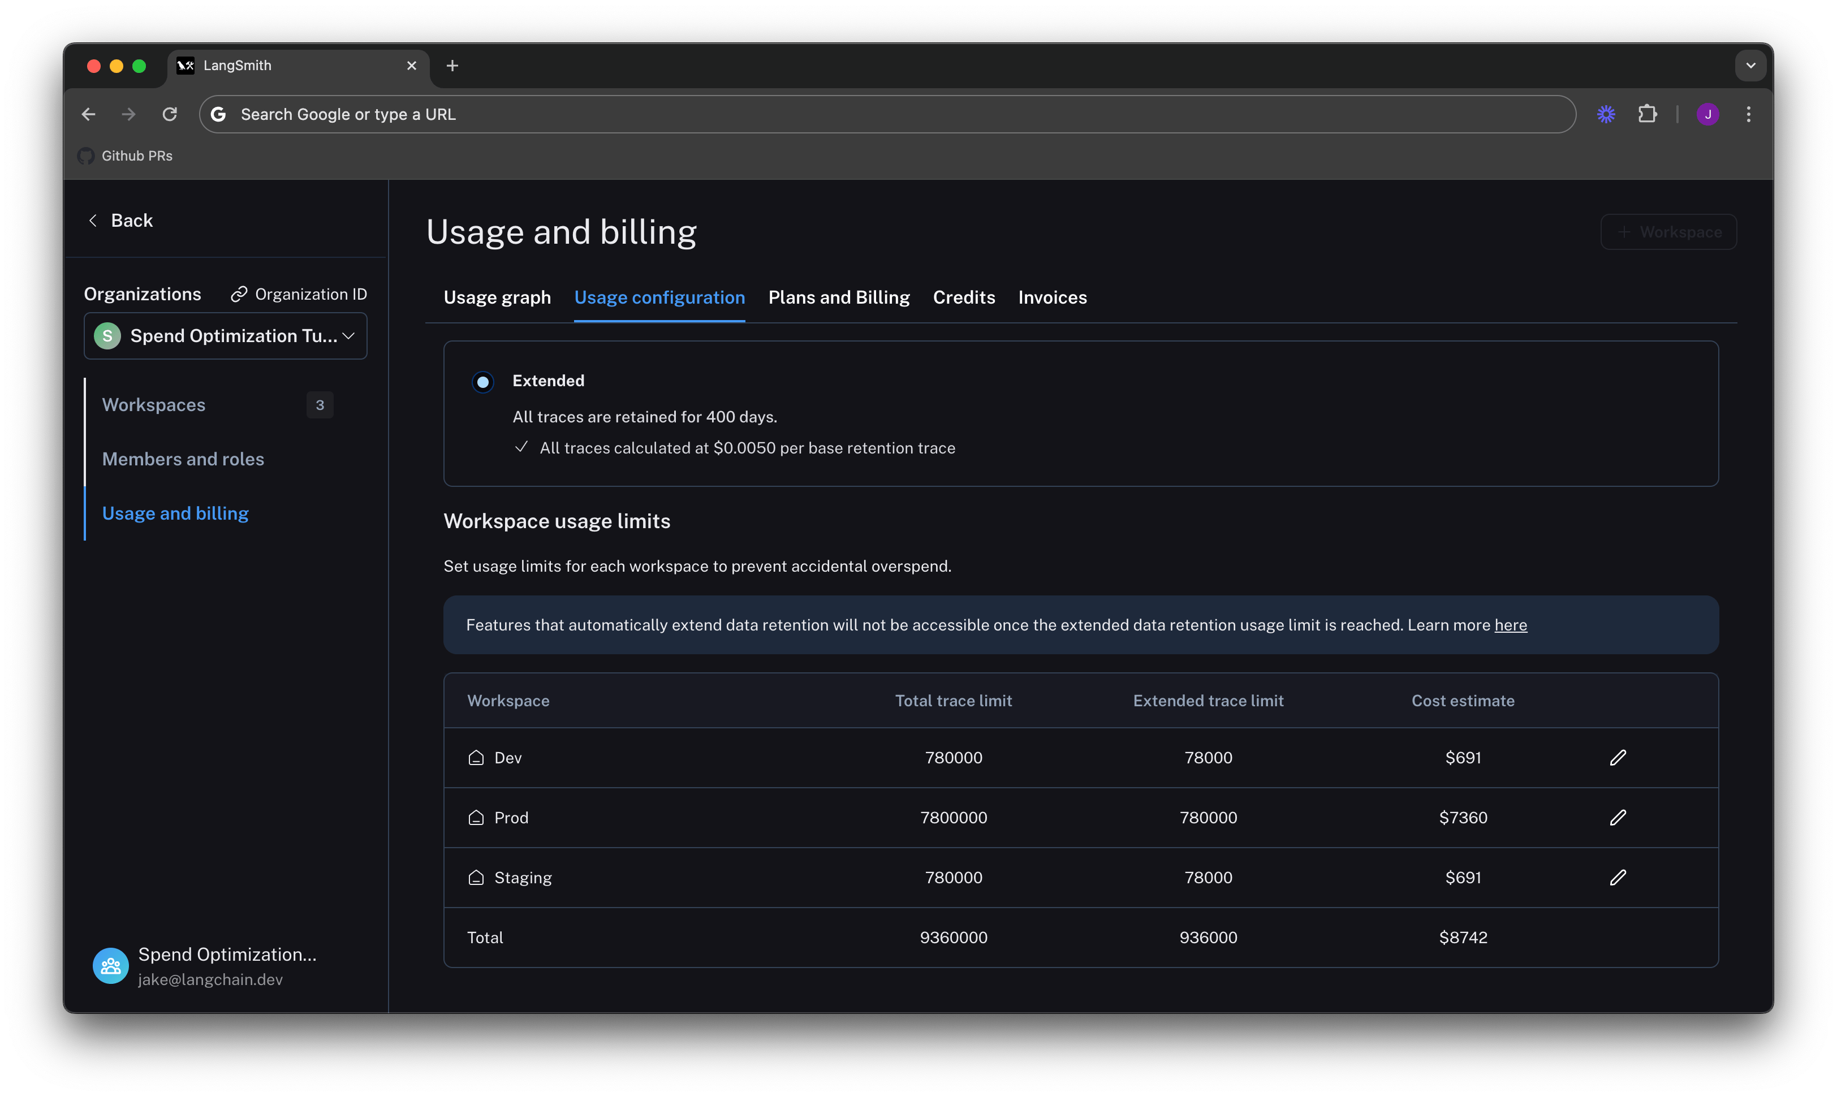This screenshot has width=1837, height=1097.
Task: Click total extended trace limit 936000
Action: tap(1208, 938)
